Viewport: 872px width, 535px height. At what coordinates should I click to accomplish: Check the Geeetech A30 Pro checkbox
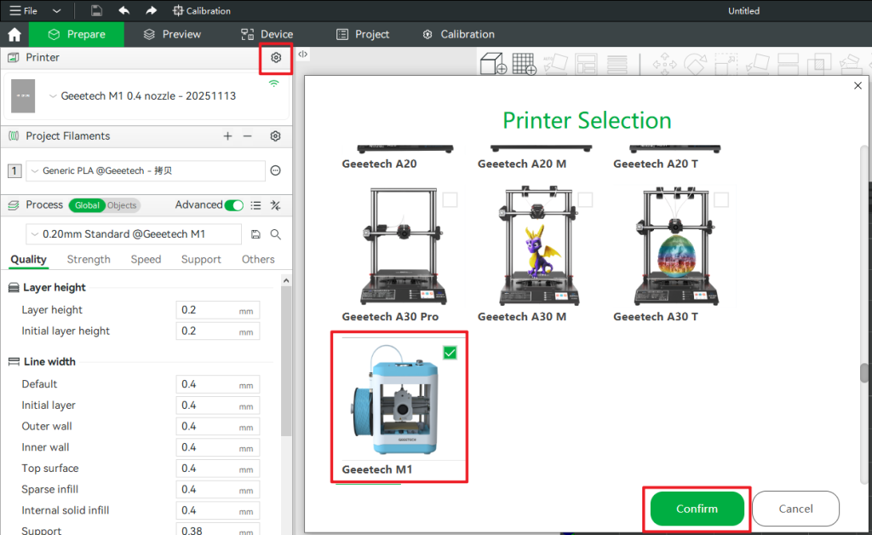click(450, 200)
